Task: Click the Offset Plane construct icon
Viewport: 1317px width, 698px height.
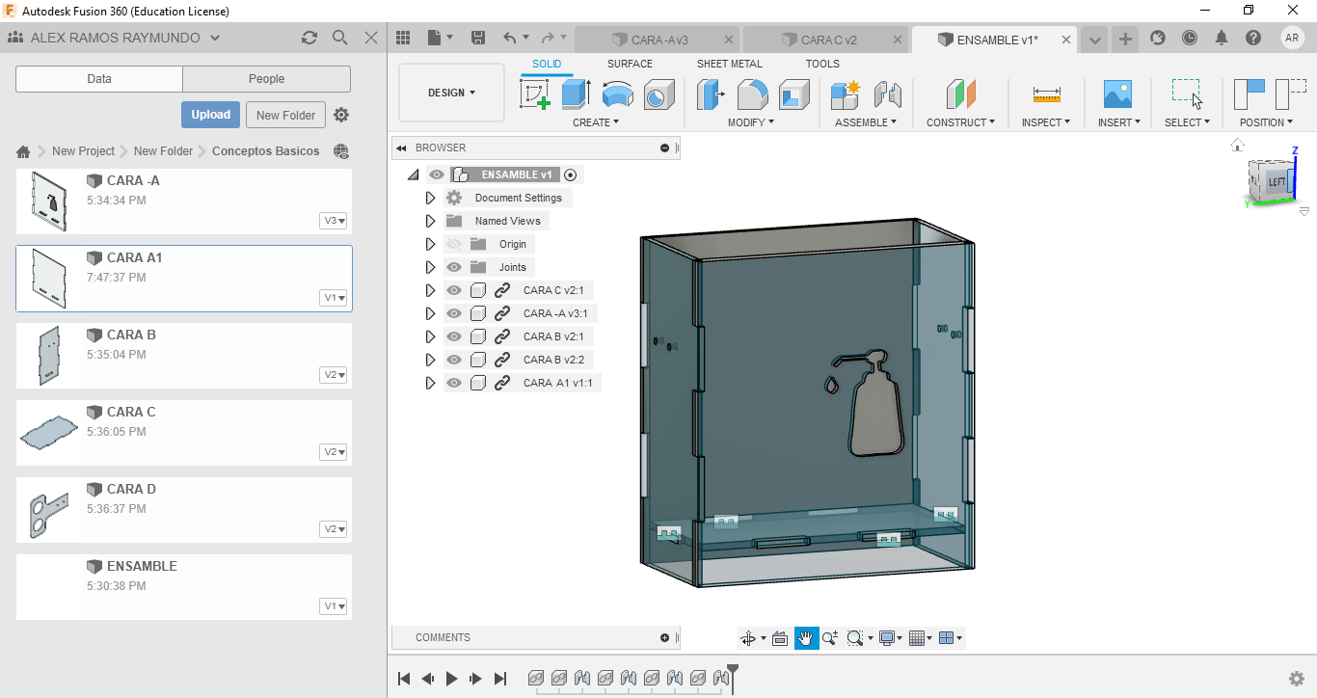Action: (961, 94)
